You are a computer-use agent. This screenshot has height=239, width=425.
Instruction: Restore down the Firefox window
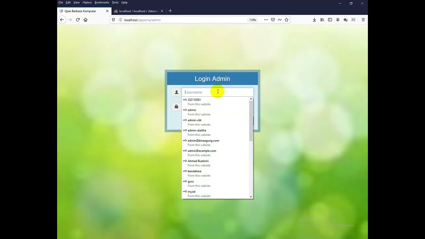(x=351, y=3)
